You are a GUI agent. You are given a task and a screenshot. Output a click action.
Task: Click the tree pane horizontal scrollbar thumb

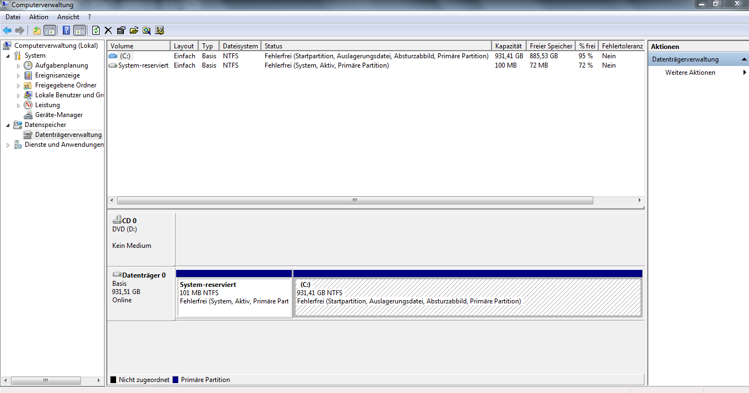pos(46,380)
